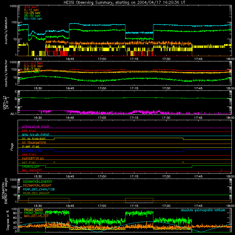Select the orange 6-12 keV legend label
This screenshot has height=235, width=235.
point(31,10)
